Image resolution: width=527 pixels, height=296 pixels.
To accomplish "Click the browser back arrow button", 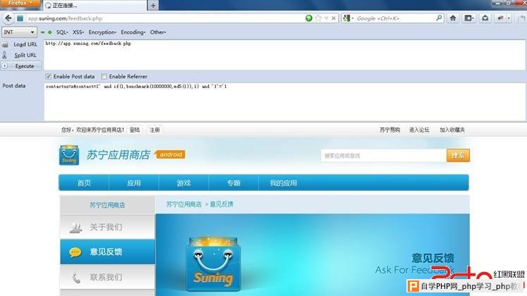I will pos(8,18).
